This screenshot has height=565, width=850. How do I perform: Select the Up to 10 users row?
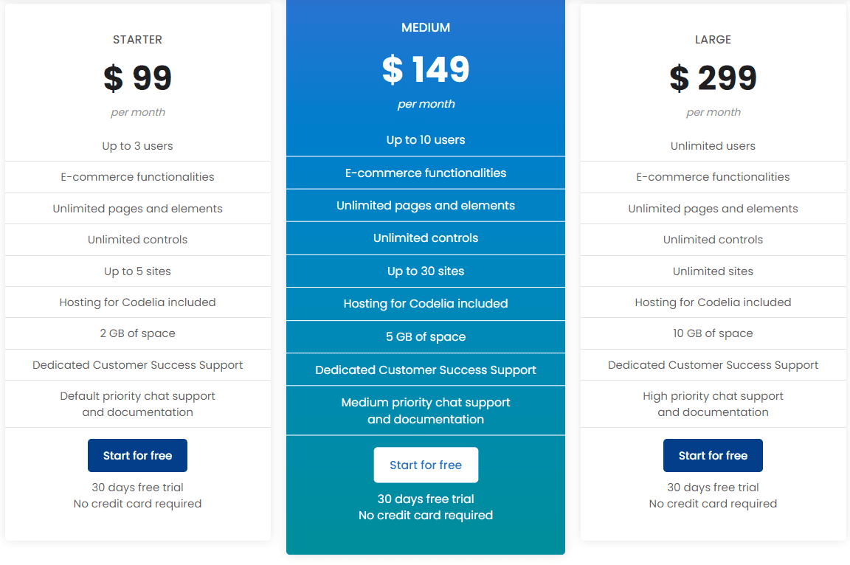click(x=426, y=140)
